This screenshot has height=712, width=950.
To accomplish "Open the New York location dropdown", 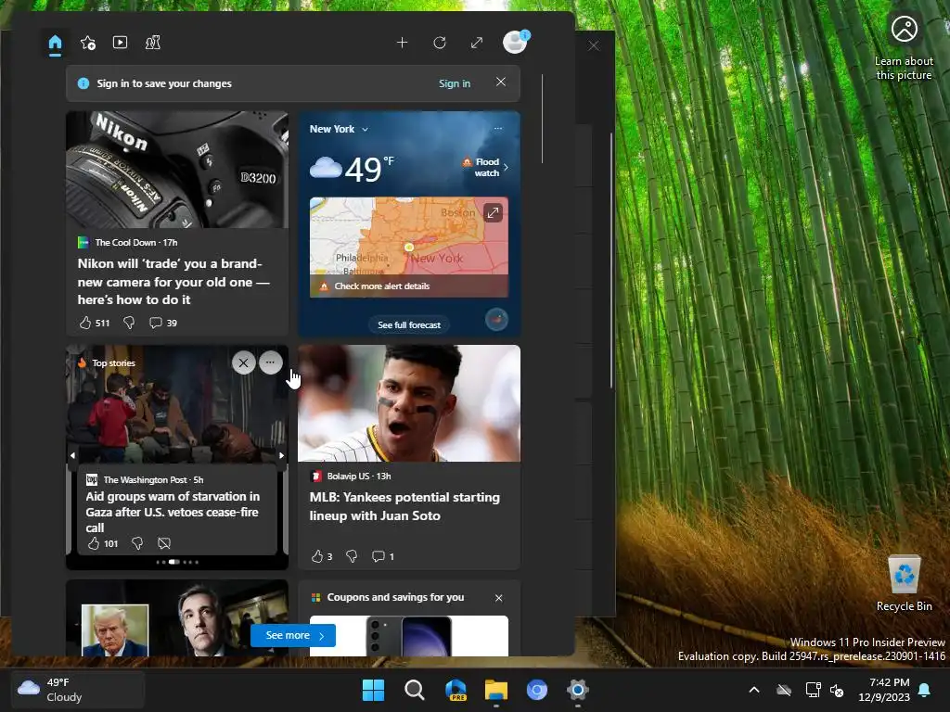I will (x=339, y=129).
